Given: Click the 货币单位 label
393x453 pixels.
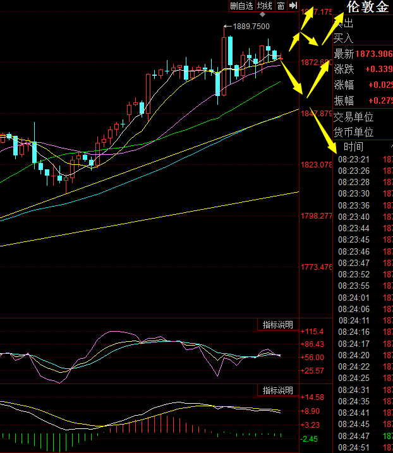Looking at the screenshot, I should (x=353, y=132).
